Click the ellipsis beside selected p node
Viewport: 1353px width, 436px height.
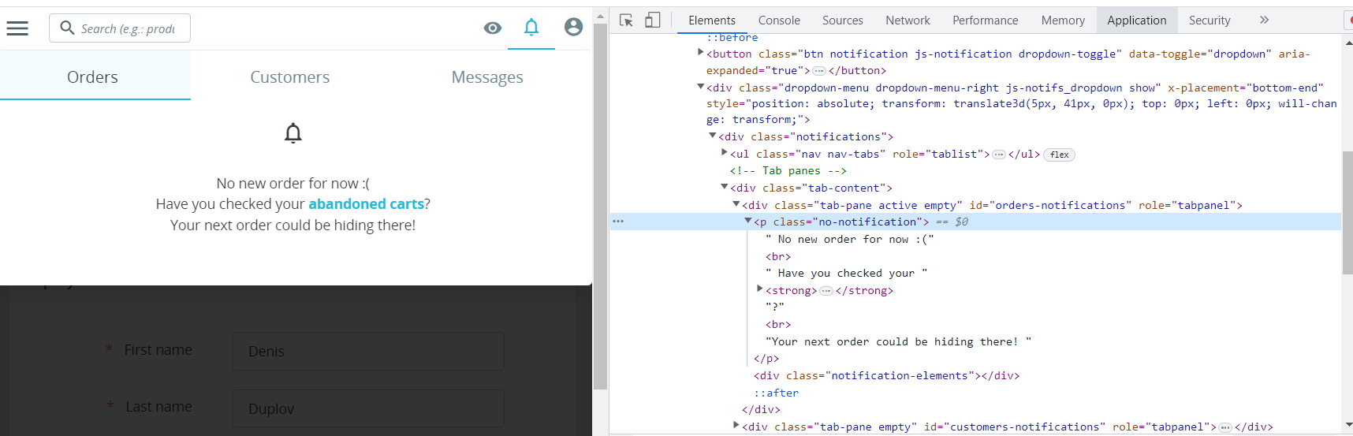click(618, 222)
